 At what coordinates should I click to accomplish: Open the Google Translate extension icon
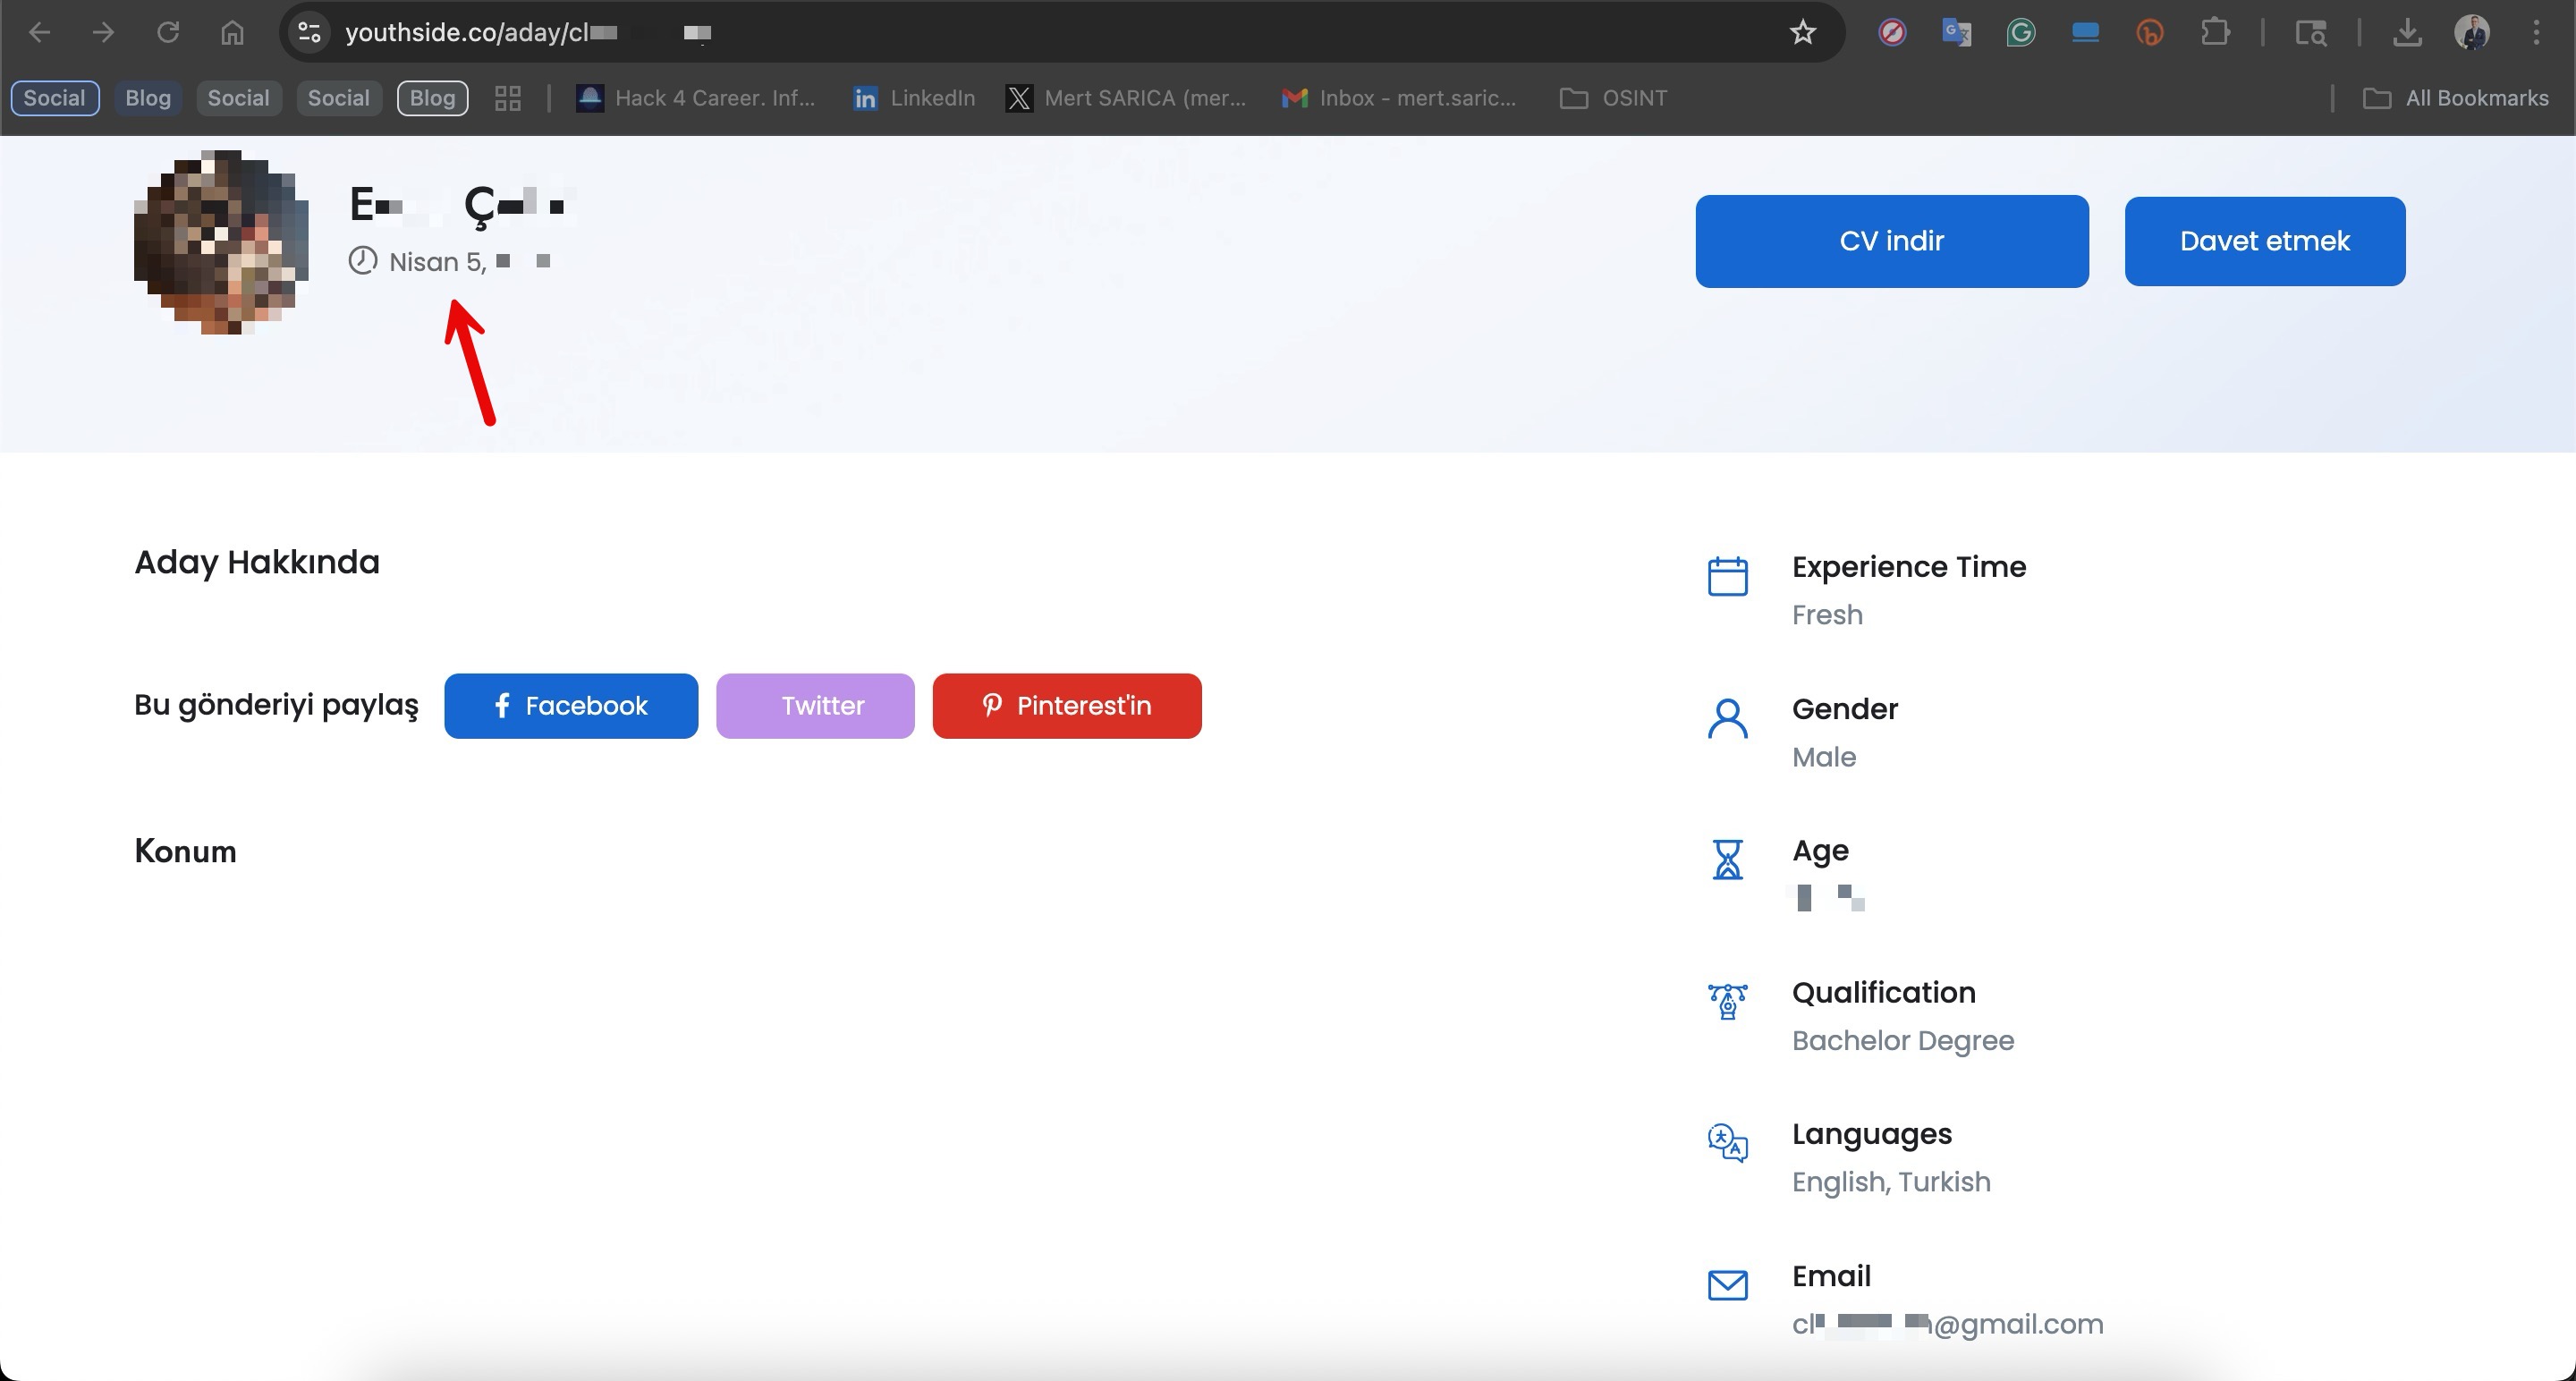1956,33
